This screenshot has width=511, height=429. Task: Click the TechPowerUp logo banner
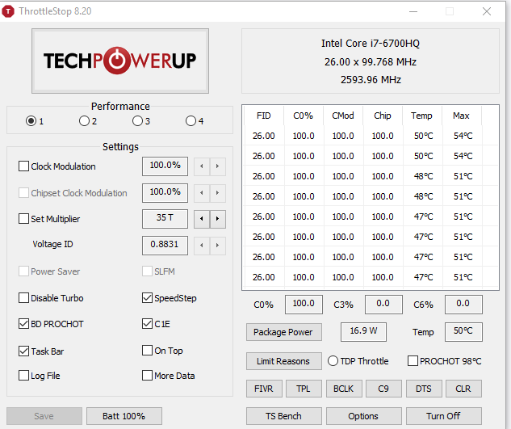(x=120, y=61)
